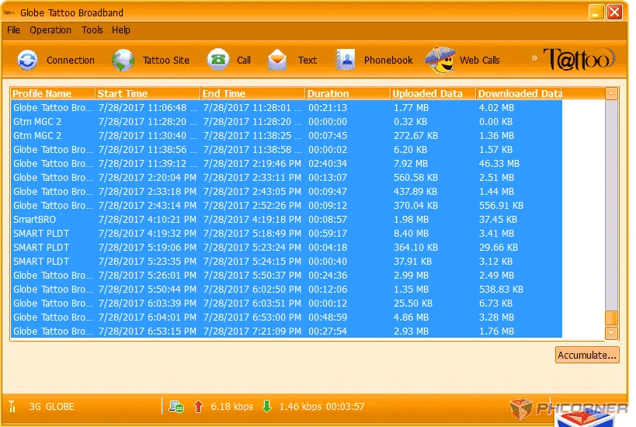
Task: Sort by Profile Name column header
Action: [x=53, y=93]
